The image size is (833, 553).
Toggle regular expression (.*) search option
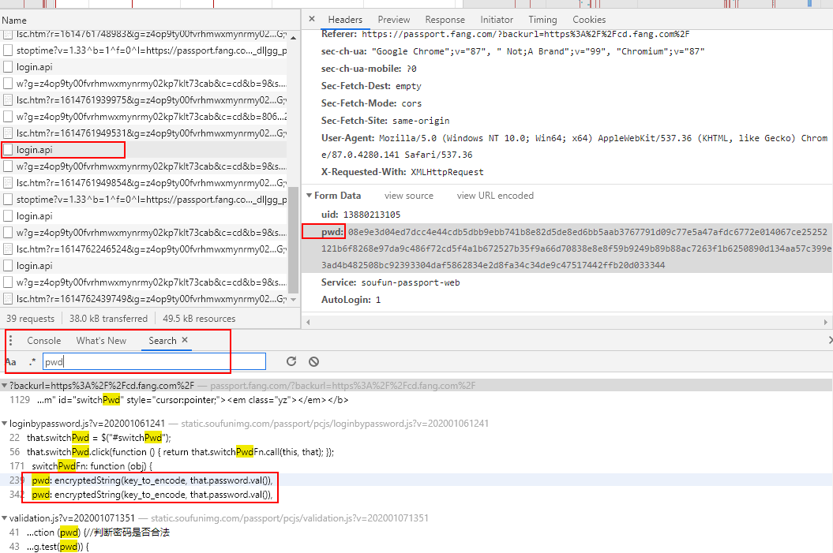click(x=32, y=362)
